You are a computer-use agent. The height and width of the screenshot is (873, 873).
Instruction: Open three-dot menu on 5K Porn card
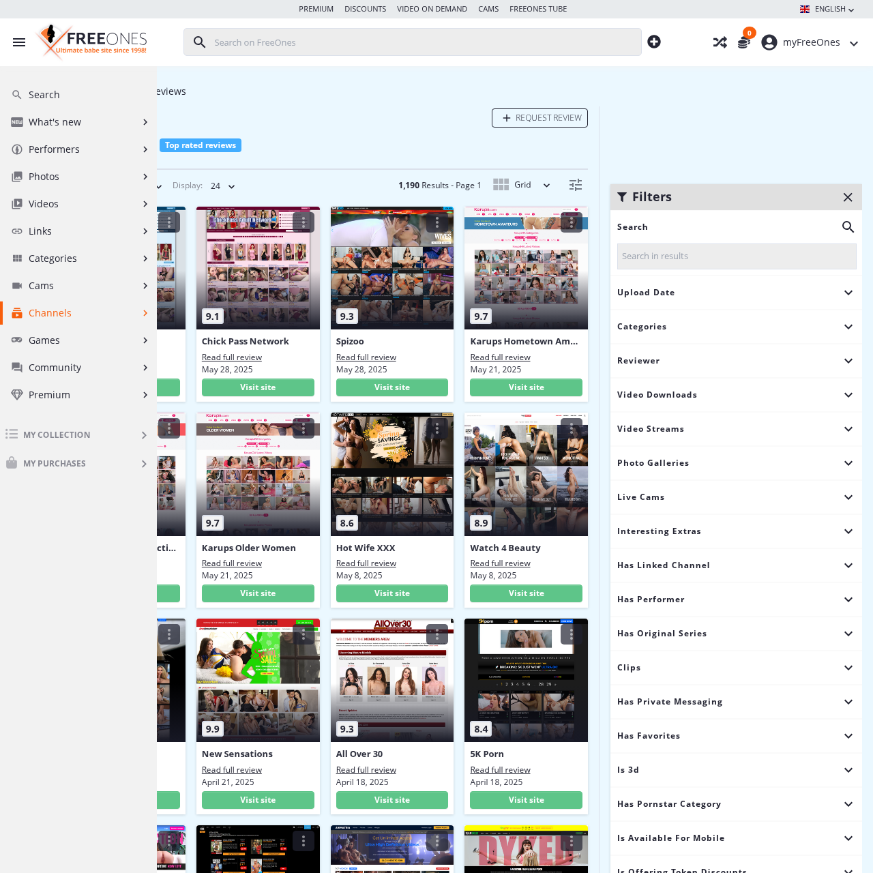[571, 634]
